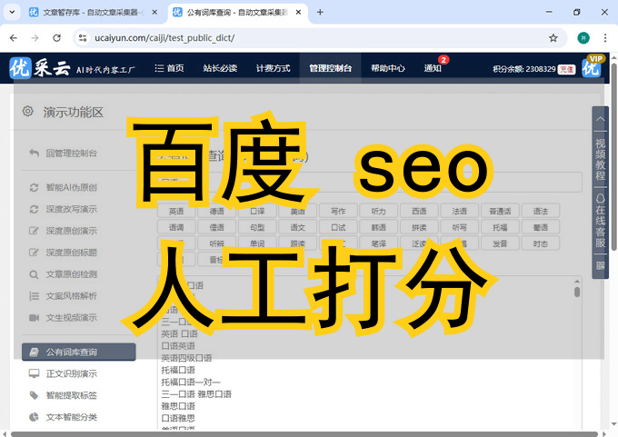Reload the page with the refresh icon
The height and width of the screenshot is (437, 618).
pos(56,38)
